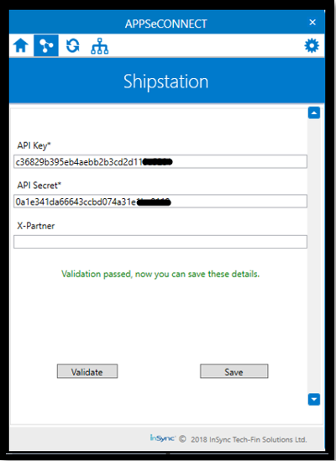The image size is (336, 461).
Task: Click the '2018 InSync Tech-Fin Solutions Ltd.' text
Action: [249, 439]
